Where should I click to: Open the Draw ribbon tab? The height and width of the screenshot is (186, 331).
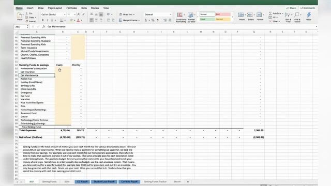tap(40, 8)
